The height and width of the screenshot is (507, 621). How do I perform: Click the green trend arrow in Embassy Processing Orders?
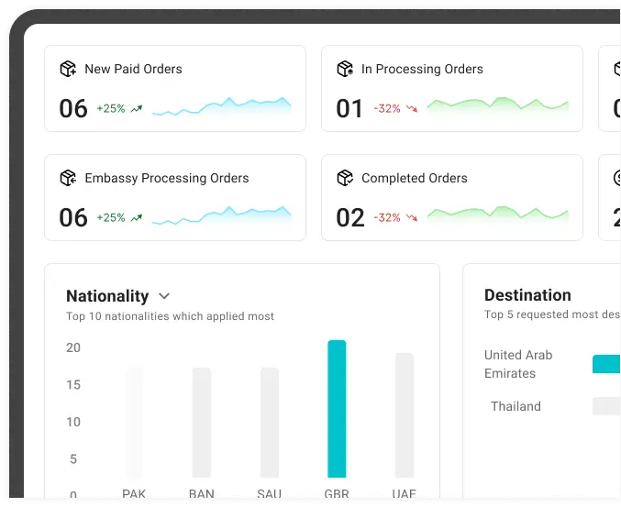pyautogui.click(x=137, y=218)
